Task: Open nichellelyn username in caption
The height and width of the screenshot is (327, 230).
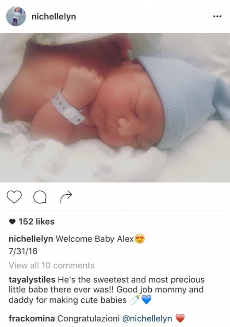Action: coord(31,239)
